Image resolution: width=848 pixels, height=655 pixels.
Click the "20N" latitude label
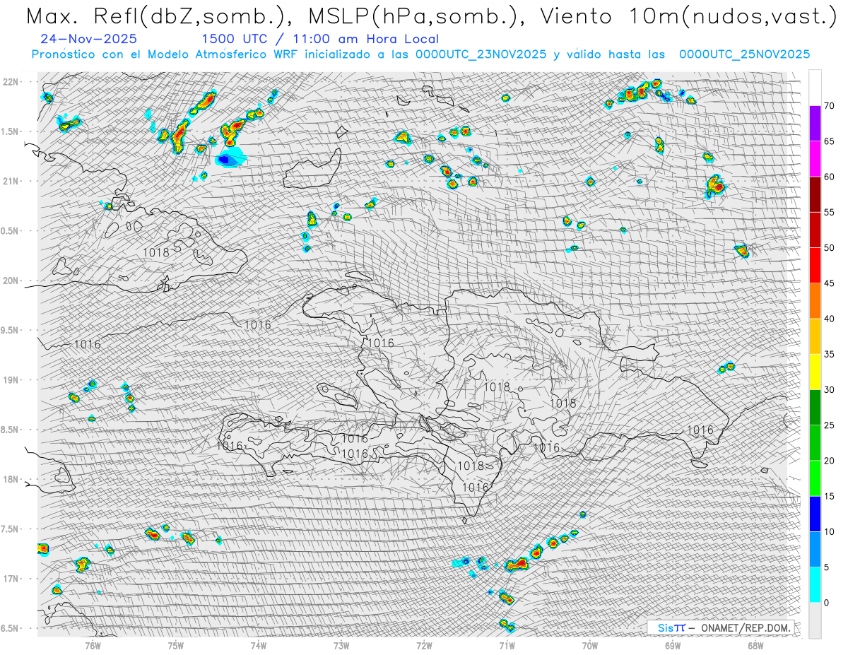pyautogui.click(x=11, y=281)
